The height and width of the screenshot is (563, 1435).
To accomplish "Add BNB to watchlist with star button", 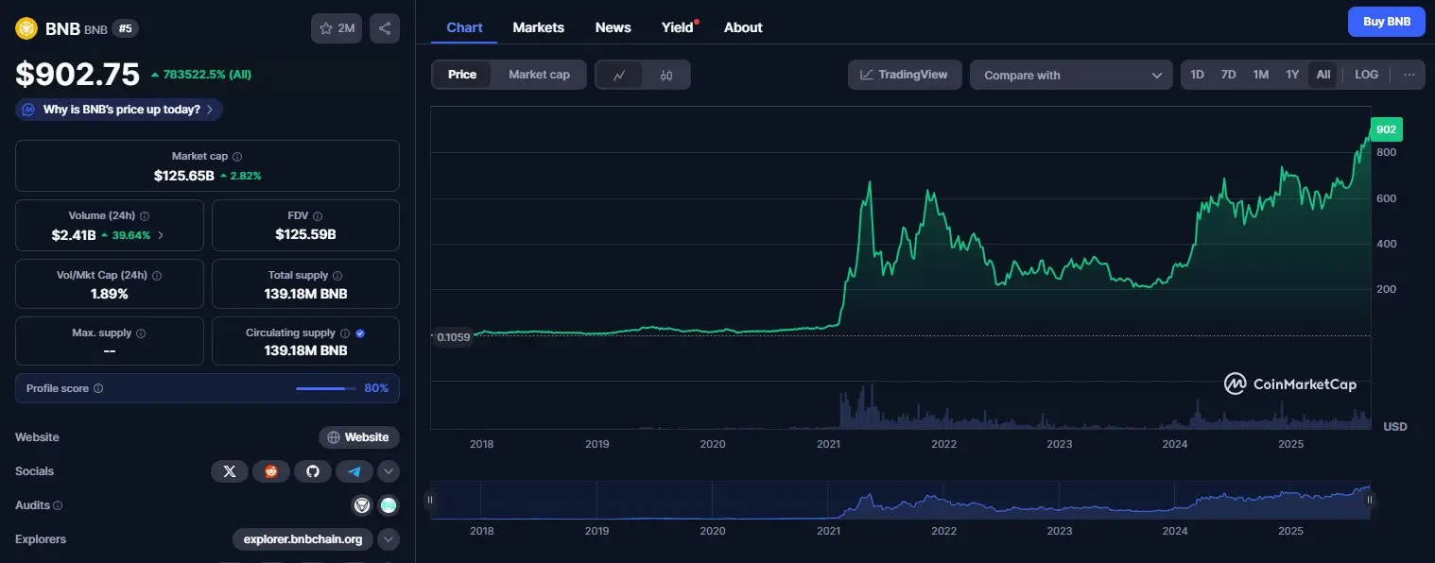I will click(x=337, y=28).
